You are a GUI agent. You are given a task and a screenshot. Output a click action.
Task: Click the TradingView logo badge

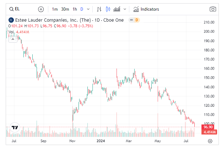click(x=15, y=128)
